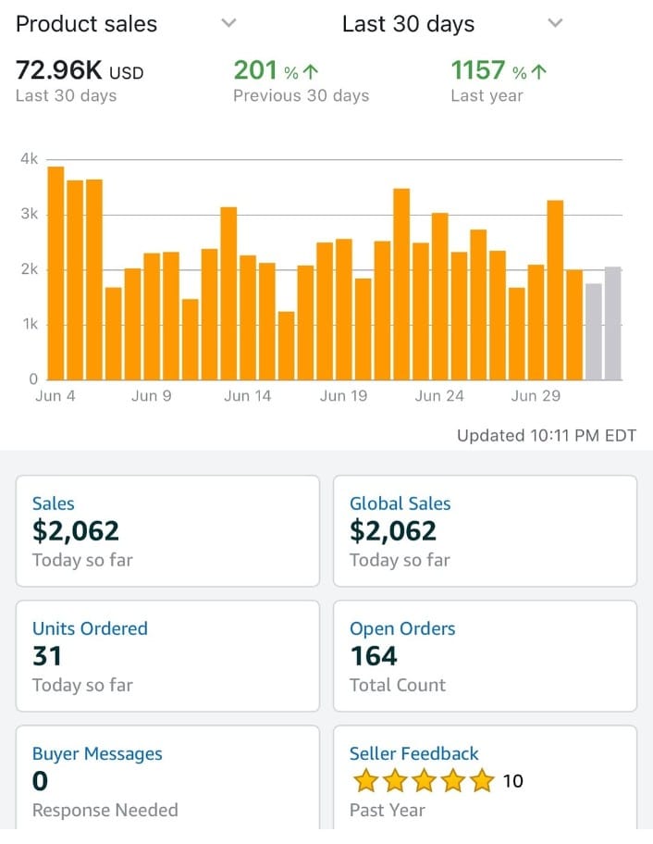The height and width of the screenshot is (844, 653).
Task: Expand the Product sales dropdown chevron
Action: tap(229, 23)
